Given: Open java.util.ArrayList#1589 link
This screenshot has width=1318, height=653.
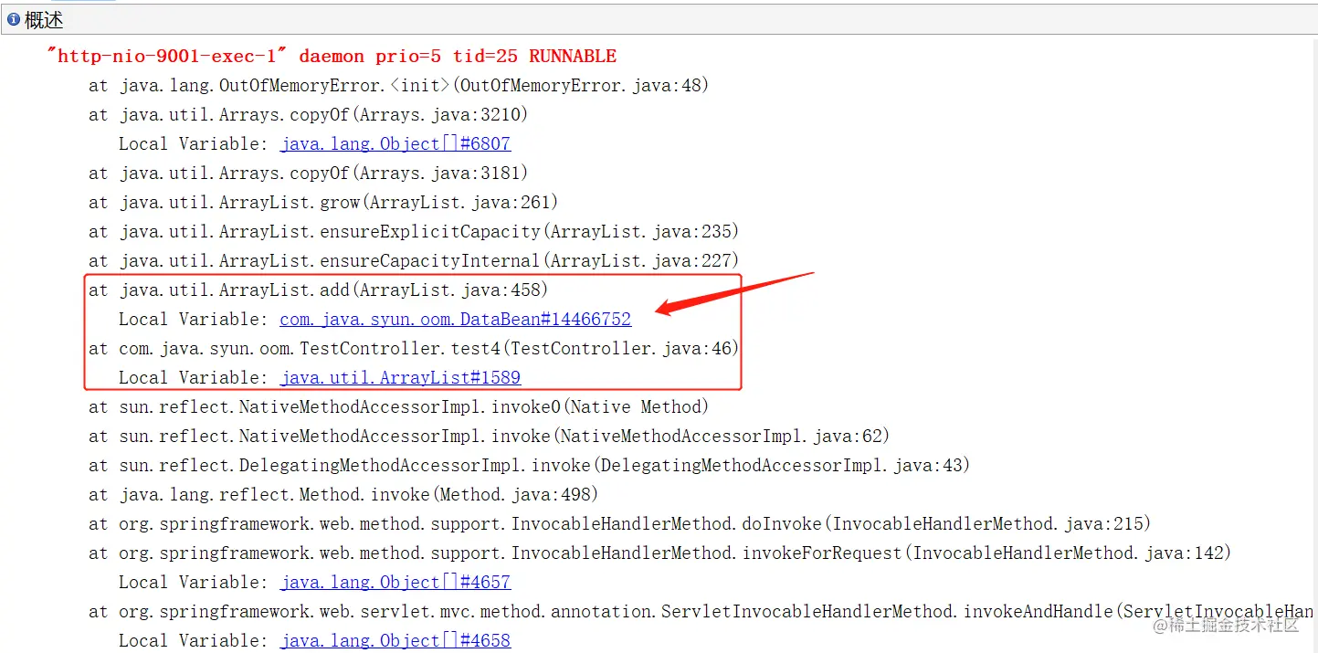Looking at the screenshot, I should click(x=401, y=377).
